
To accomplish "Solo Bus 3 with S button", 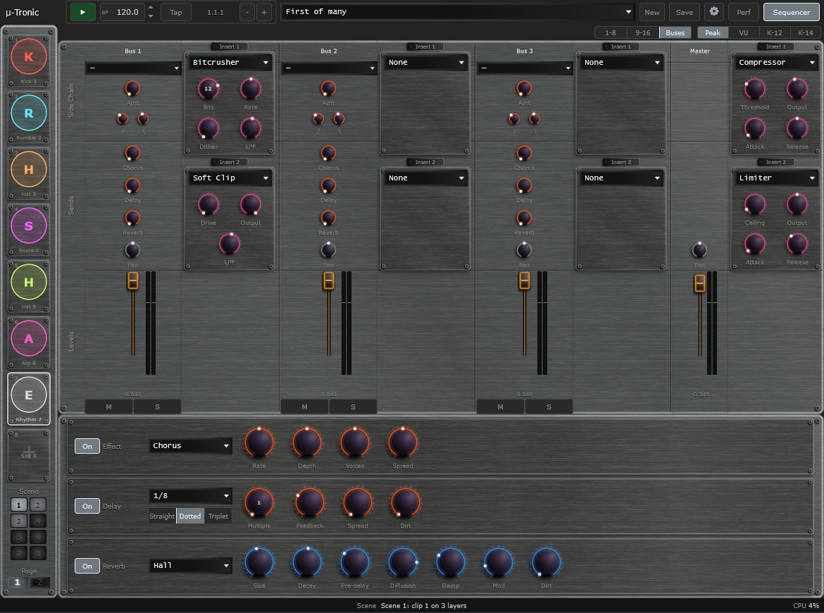I will coord(549,407).
